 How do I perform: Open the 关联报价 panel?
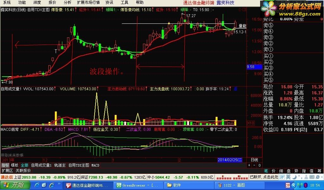(x=23, y=171)
